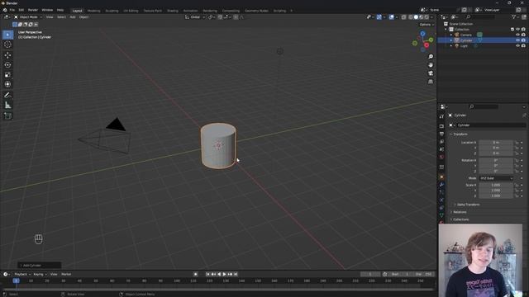Open the Object Mode dropdown
Screen dimensions: 529x297
(28, 16)
